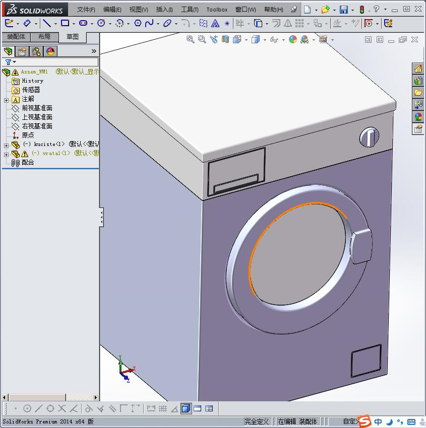The width and height of the screenshot is (426, 428).
Task: Open the DisplayManager color ball tab
Action: [x=50, y=51]
